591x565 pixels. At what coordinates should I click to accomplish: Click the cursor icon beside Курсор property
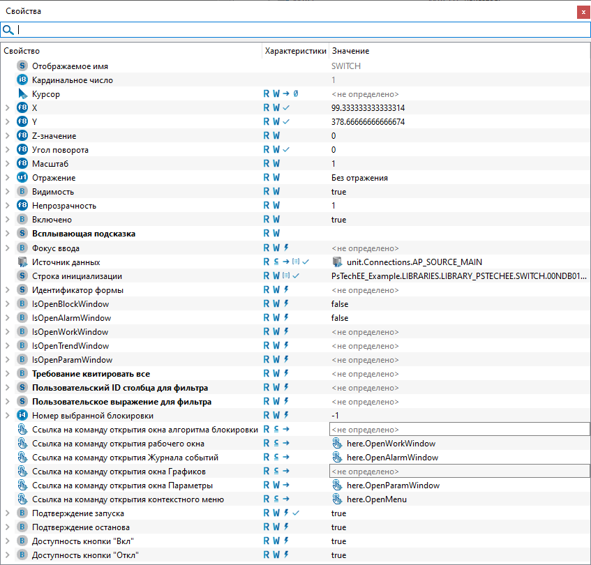point(22,94)
